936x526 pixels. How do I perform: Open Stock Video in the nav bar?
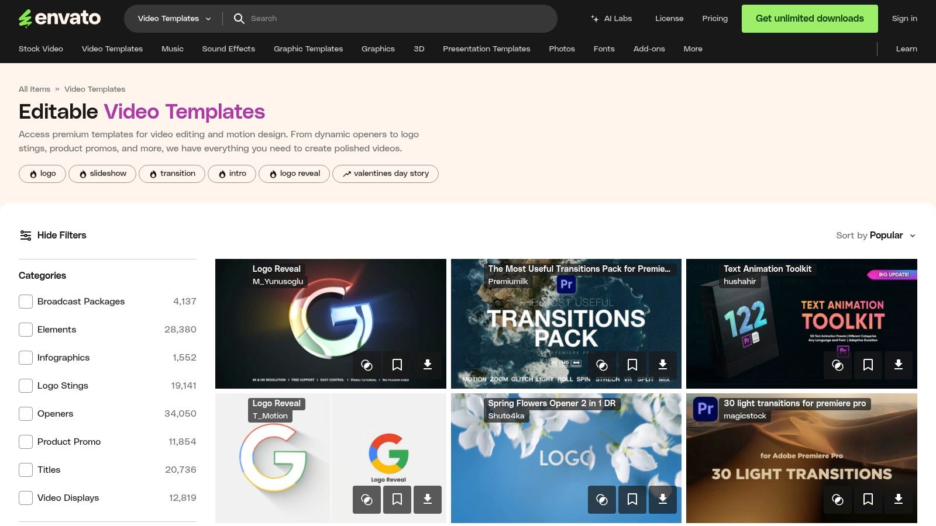tap(41, 49)
